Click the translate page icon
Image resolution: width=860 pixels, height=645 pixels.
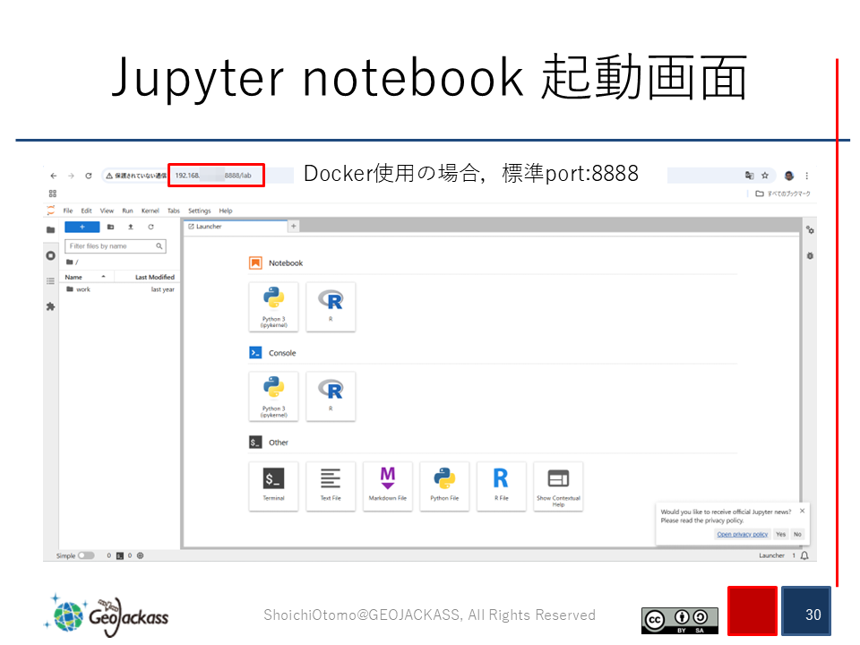coord(749,176)
